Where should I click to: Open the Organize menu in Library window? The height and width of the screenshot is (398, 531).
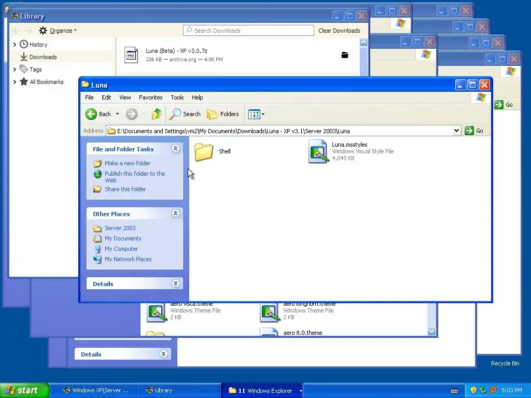tap(58, 31)
